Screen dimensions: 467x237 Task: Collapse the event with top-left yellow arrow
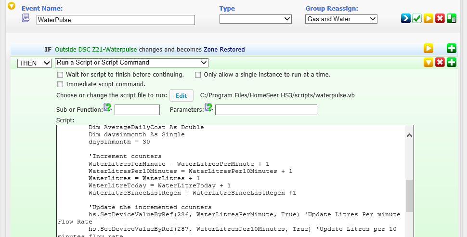[12, 6]
